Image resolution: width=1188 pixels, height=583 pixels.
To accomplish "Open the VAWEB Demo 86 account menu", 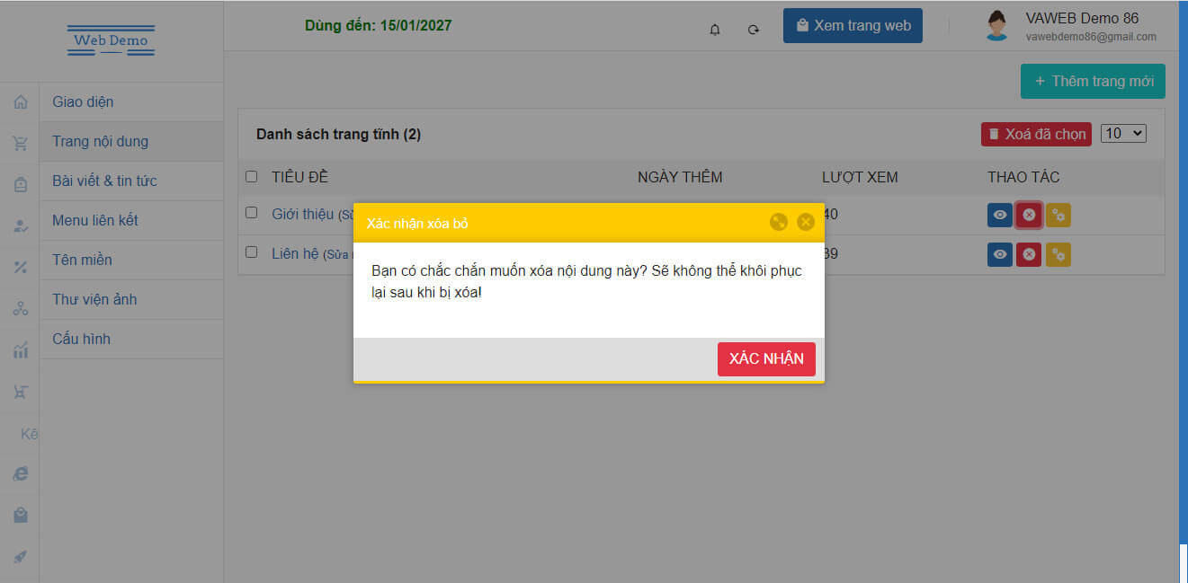I will pyautogui.click(x=1070, y=26).
